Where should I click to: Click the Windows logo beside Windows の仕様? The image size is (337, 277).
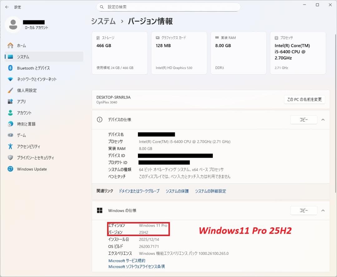[x=100, y=210]
